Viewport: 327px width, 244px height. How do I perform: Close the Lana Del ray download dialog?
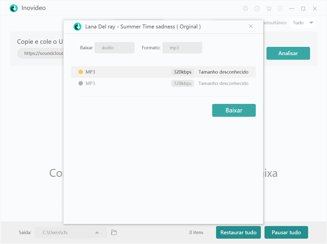251,26
